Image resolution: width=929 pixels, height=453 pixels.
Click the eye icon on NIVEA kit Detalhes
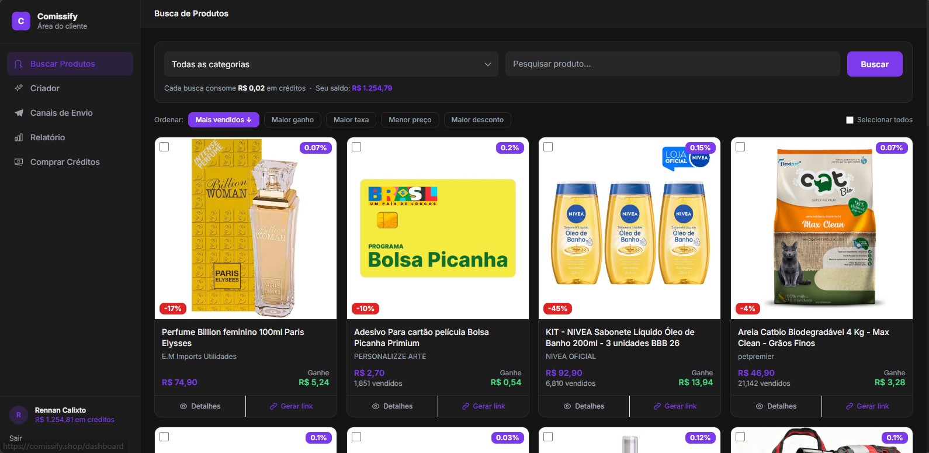click(x=567, y=406)
